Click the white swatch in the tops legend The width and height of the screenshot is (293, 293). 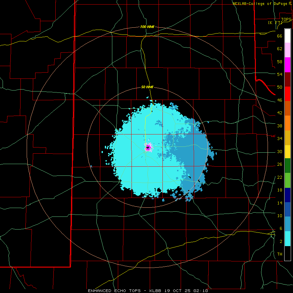pyautogui.click(x=287, y=36)
